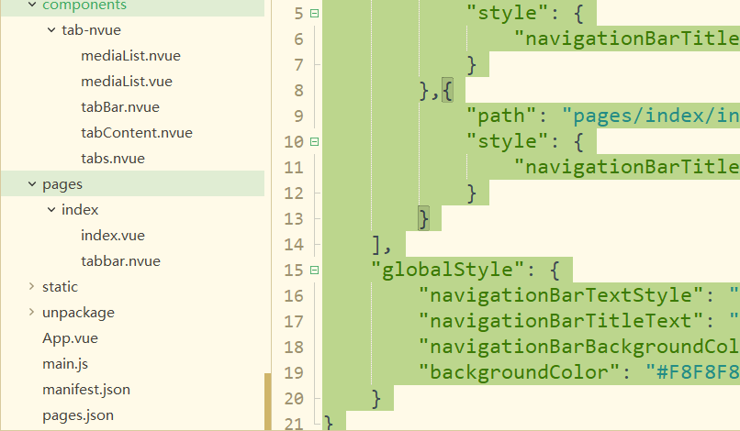Click "navigationBarTitle" text on line 11

pos(626,168)
